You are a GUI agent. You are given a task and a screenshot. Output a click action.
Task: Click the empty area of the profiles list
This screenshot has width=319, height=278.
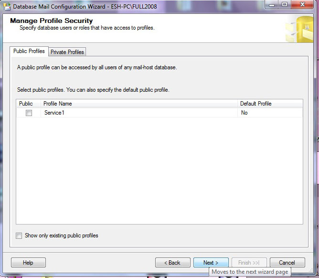(x=159, y=172)
